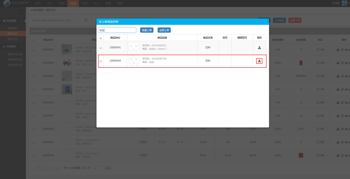This screenshot has width=350, height=179.
Task: Click the product image in background row 10000001
Action: (67, 50)
